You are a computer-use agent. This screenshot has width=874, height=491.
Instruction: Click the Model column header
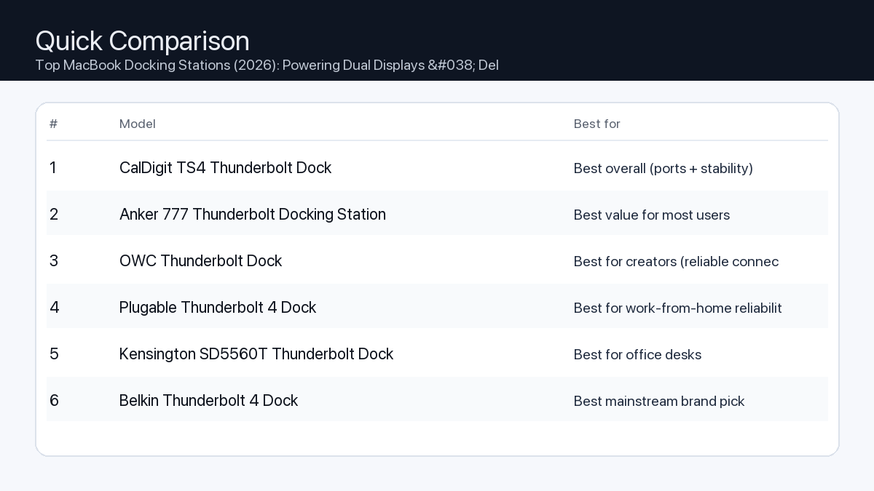(137, 124)
